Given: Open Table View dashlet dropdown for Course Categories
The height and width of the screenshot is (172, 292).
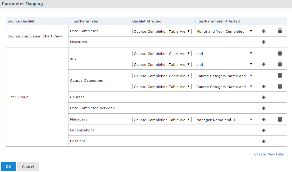Looking at the screenshot, I should point(162,87).
